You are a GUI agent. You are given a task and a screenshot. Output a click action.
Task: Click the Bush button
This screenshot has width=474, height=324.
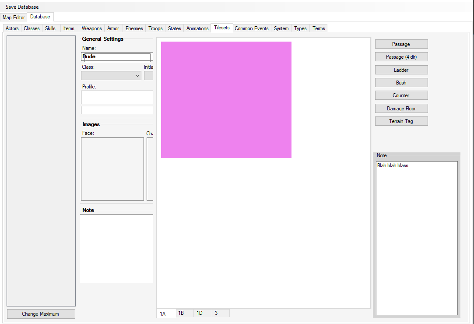[x=401, y=83]
